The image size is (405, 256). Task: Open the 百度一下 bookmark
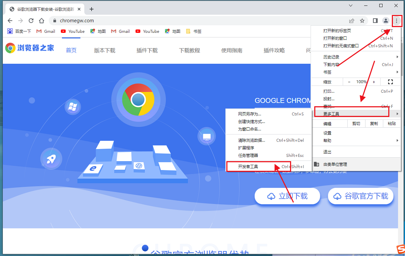pyautogui.click(x=19, y=31)
